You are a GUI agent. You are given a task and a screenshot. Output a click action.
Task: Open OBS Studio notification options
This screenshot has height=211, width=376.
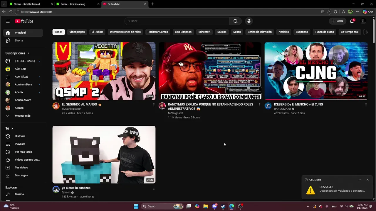click(360, 180)
